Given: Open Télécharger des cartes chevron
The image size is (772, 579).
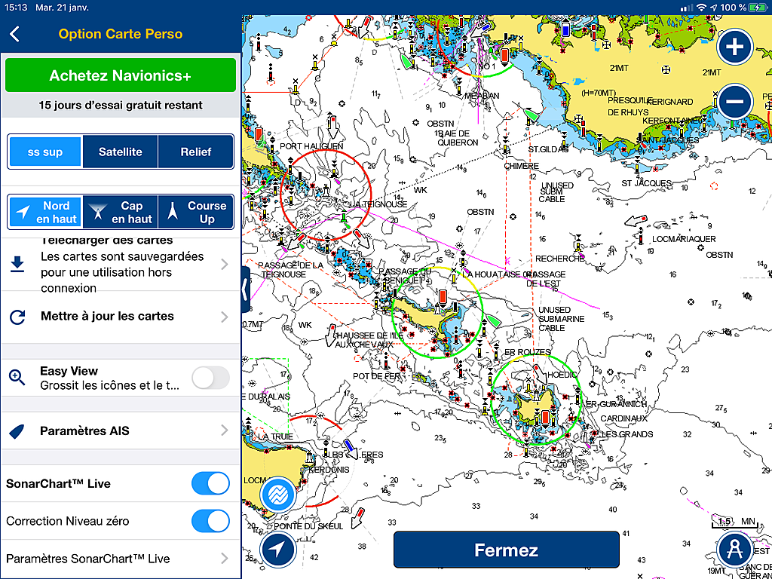Looking at the screenshot, I should click(225, 265).
